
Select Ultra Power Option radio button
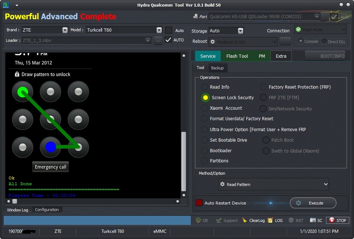click(205, 129)
